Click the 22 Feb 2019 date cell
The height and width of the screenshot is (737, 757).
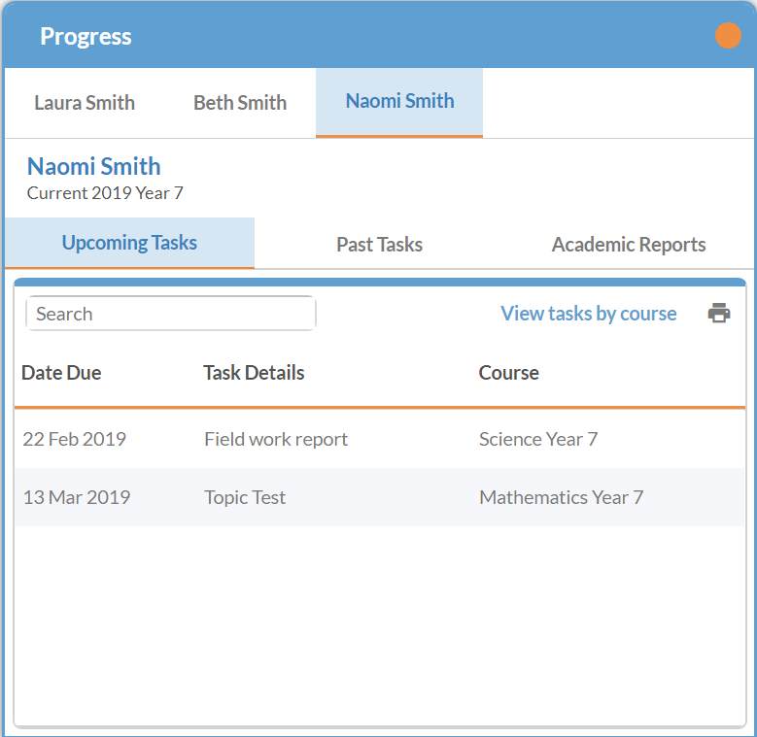click(x=75, y=440)
